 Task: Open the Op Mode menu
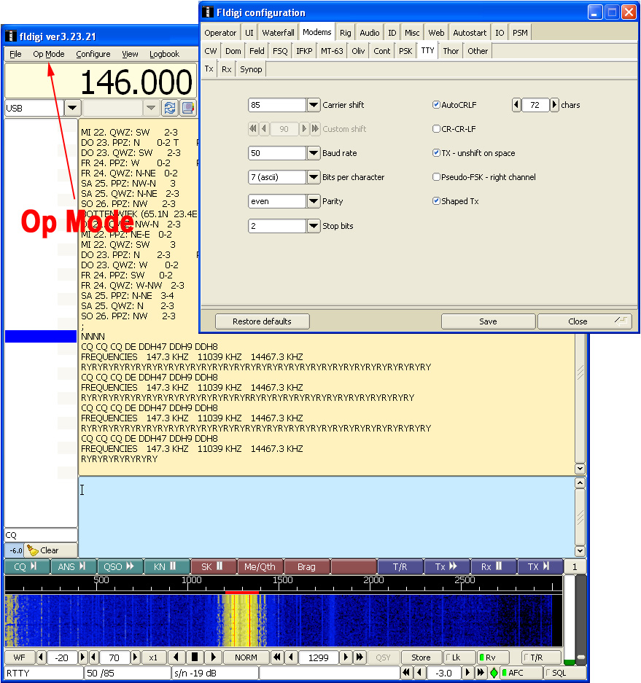click(48, 54)
